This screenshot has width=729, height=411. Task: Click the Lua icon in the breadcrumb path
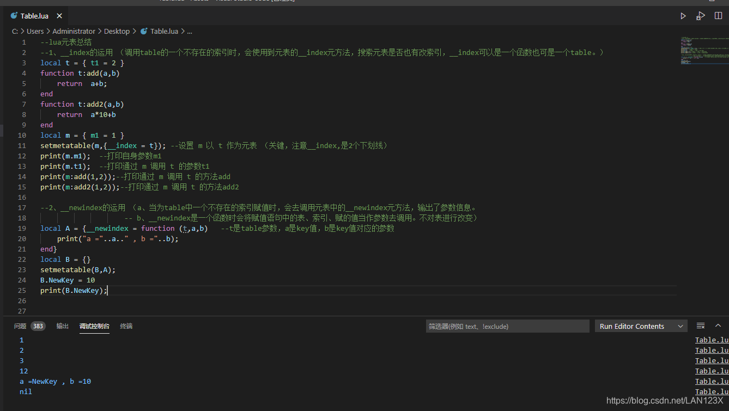coord(144,31)
